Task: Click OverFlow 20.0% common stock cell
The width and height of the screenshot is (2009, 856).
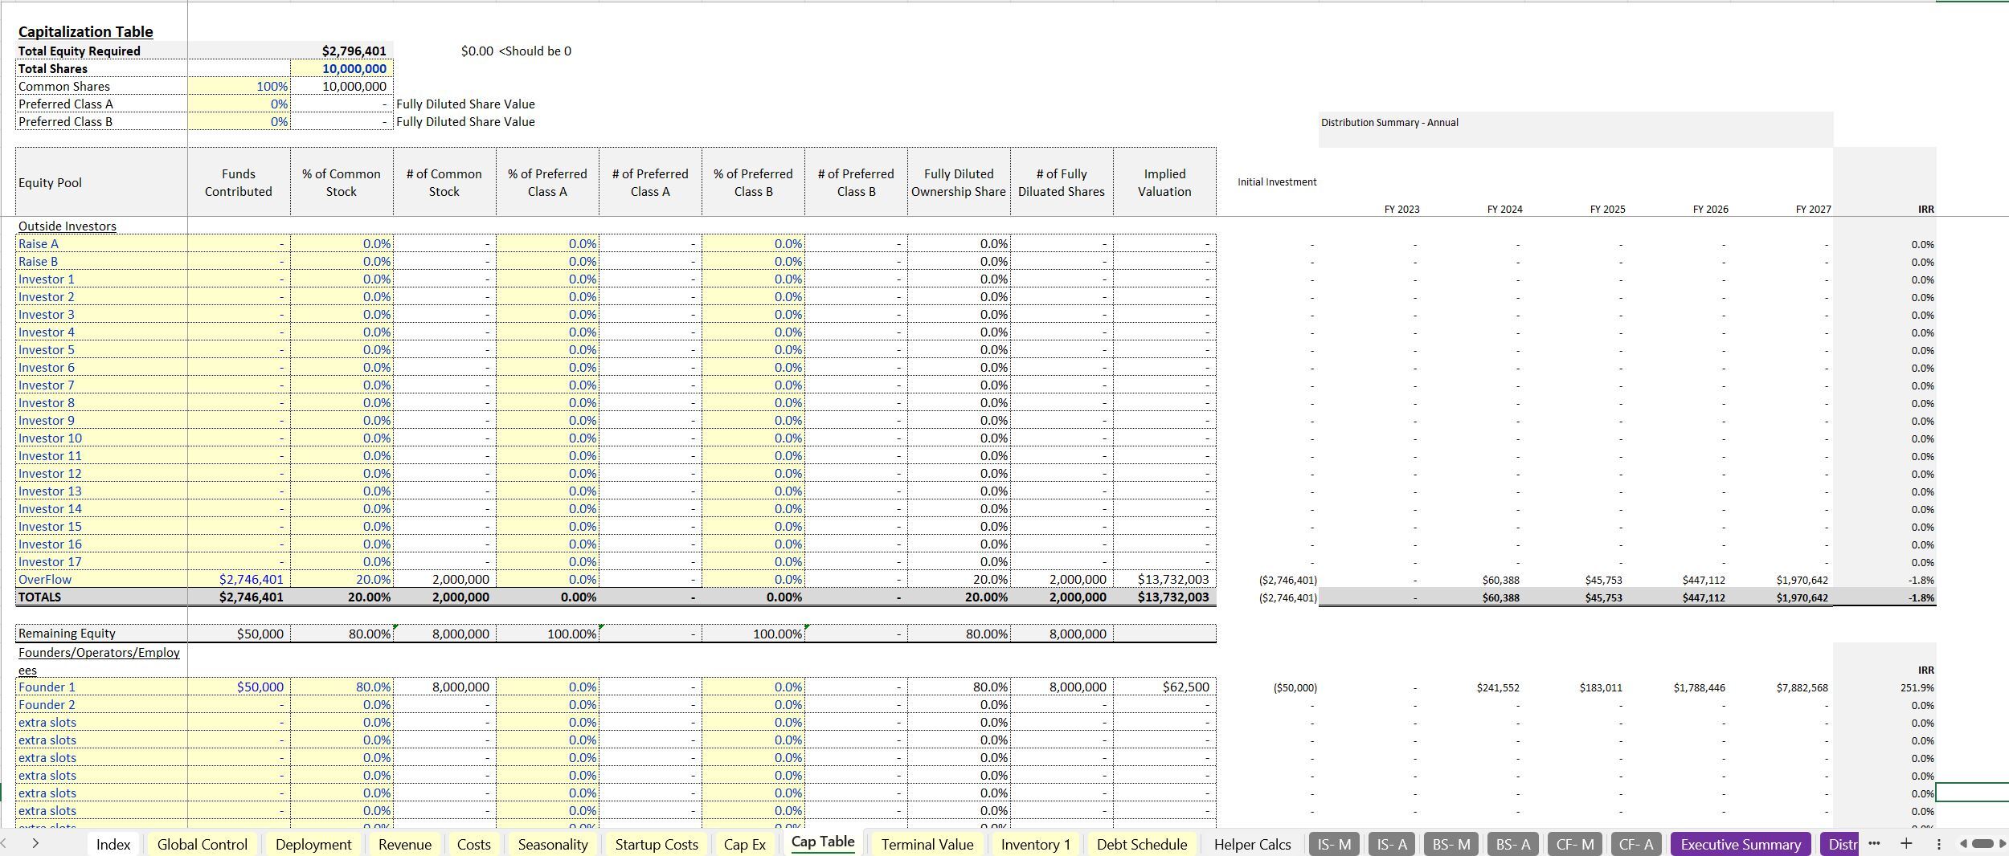Action: 342,579
